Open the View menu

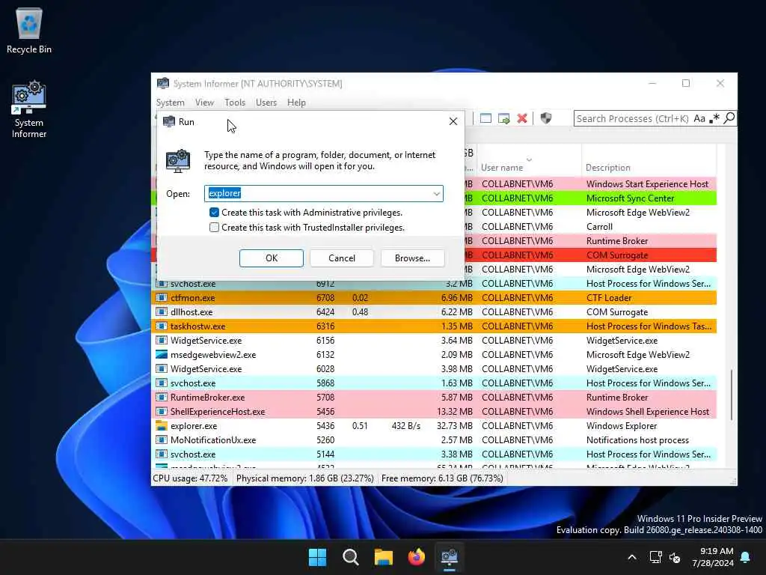(x=204, y=102)
